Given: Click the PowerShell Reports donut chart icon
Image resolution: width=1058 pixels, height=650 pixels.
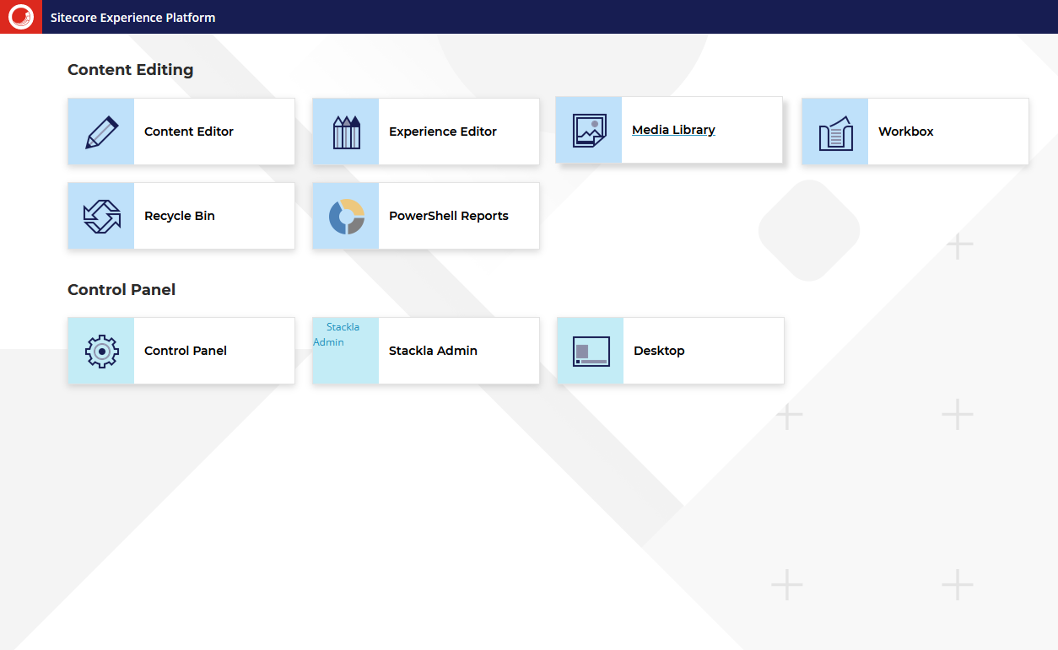Looking at the screenshot, I should pos(346,217).
